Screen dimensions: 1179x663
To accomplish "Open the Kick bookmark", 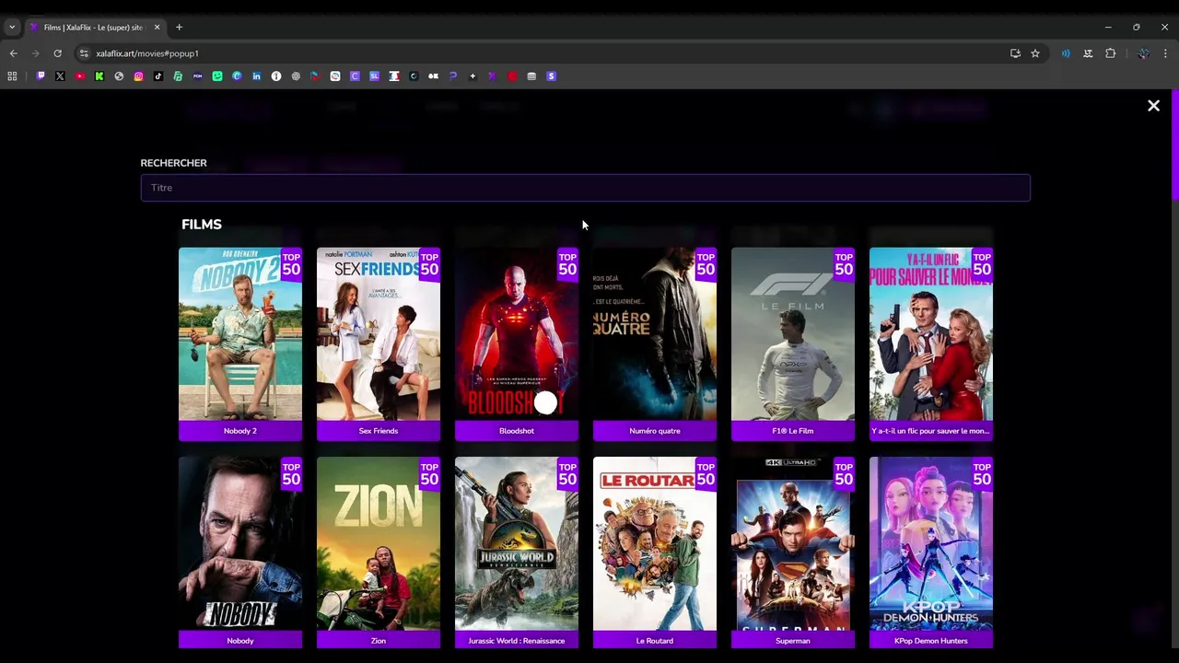I will click(x=99, y=76).
